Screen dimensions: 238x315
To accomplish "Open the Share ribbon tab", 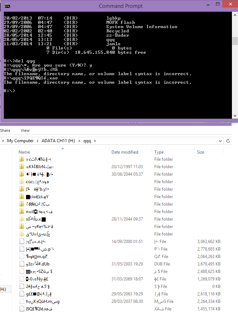I will coord(5,130).
